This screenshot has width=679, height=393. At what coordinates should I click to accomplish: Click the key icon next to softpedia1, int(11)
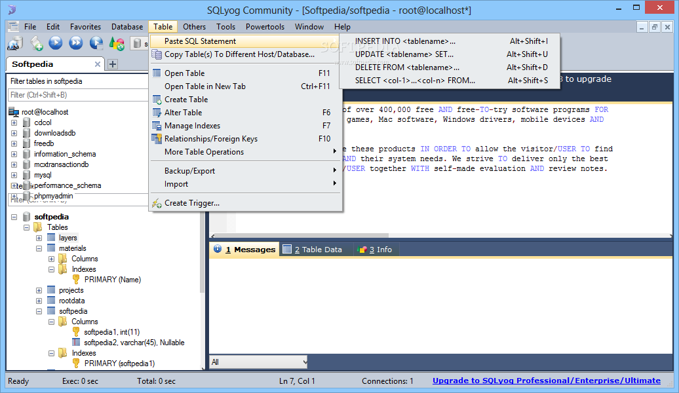tap(76, 332)
